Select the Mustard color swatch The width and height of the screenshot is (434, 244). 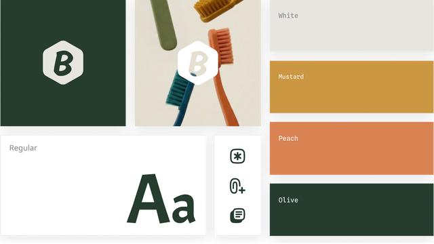point(351,87)
